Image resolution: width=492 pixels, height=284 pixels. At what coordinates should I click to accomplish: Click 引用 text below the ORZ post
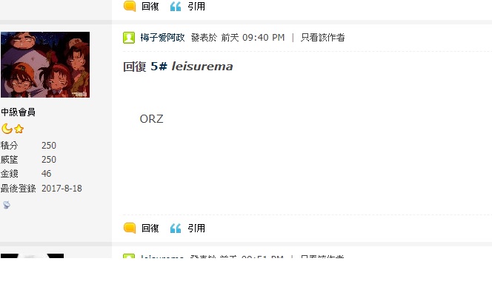[196, 229]
